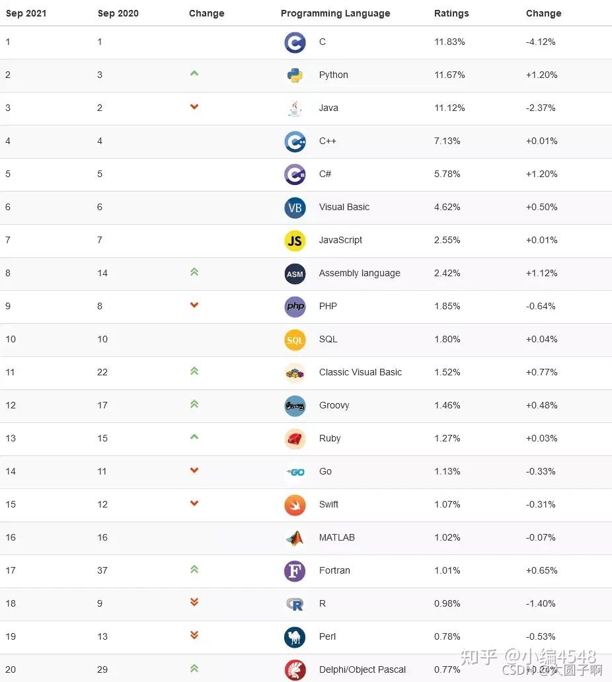This screenshot has height=682, width=612.
Task: Click the Ratings column header
Action: click(x=451, y=13)
